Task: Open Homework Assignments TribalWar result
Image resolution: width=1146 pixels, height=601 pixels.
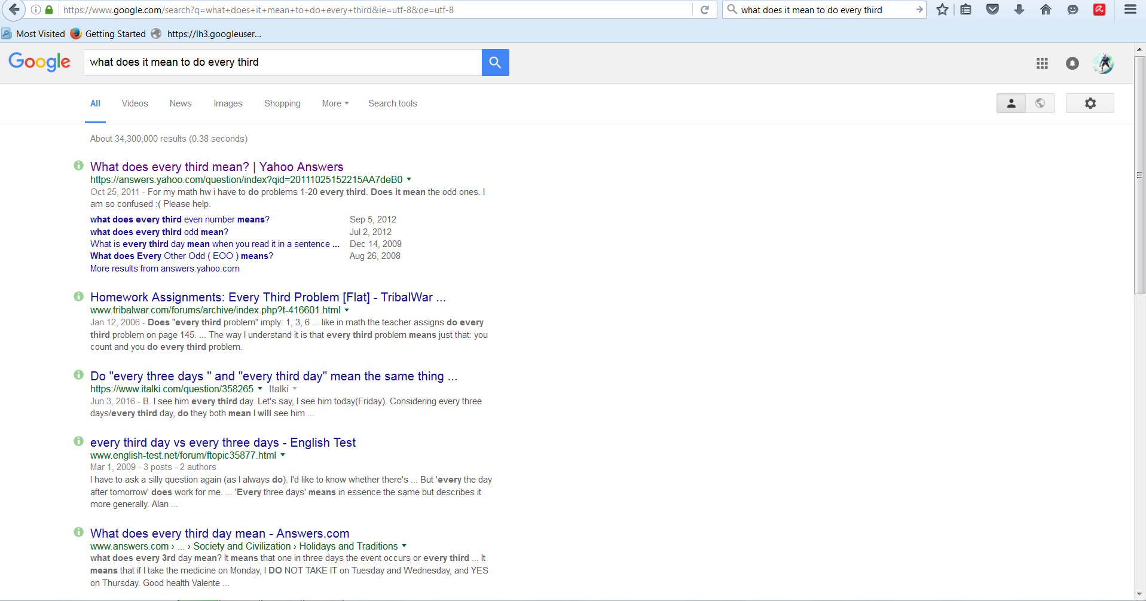Action: [x=268, y=297]
